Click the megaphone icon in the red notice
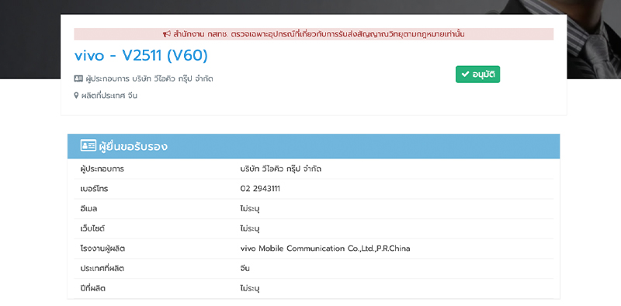 pos(166,34)
